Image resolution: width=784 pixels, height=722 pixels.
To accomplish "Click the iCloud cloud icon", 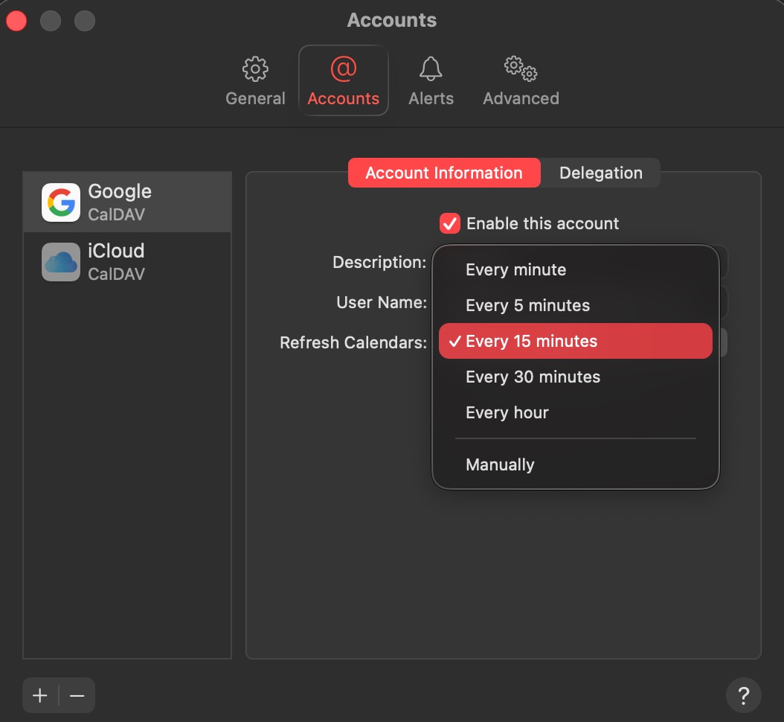I will [x=61, y=262].
